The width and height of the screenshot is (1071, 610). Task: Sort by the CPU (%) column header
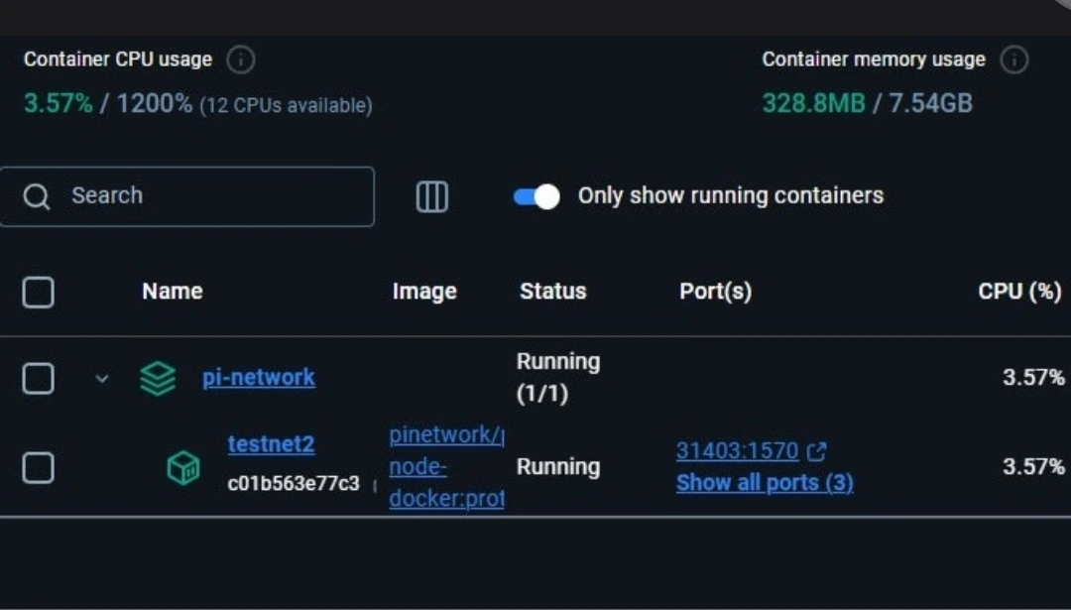pyautogui.click(x=1019, y=292)
